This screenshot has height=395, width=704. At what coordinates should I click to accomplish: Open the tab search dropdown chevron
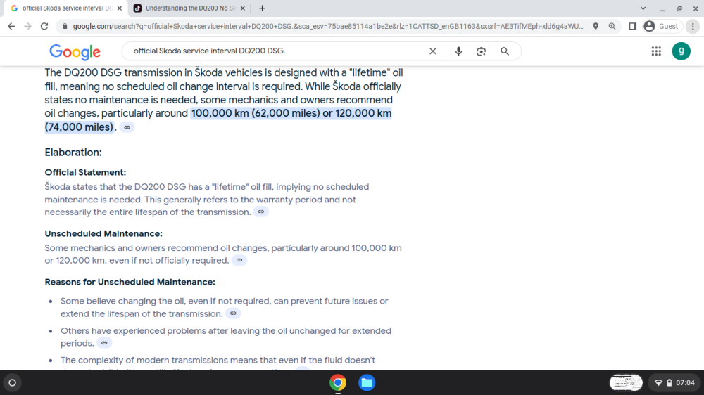pos(643,8)
